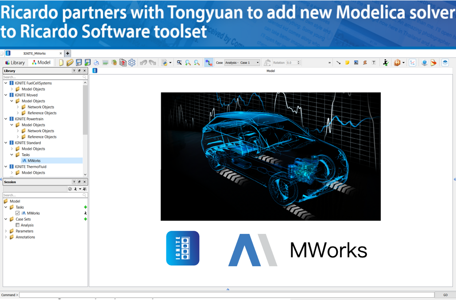Image resolution: width=456 pixels, height=303 pixels.
Task: Collapse the IGNITE FuelCellSystems library node
Action: (x=6, y=83)
